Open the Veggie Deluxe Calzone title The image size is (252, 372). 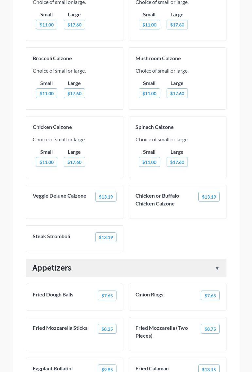pos(60,196)
